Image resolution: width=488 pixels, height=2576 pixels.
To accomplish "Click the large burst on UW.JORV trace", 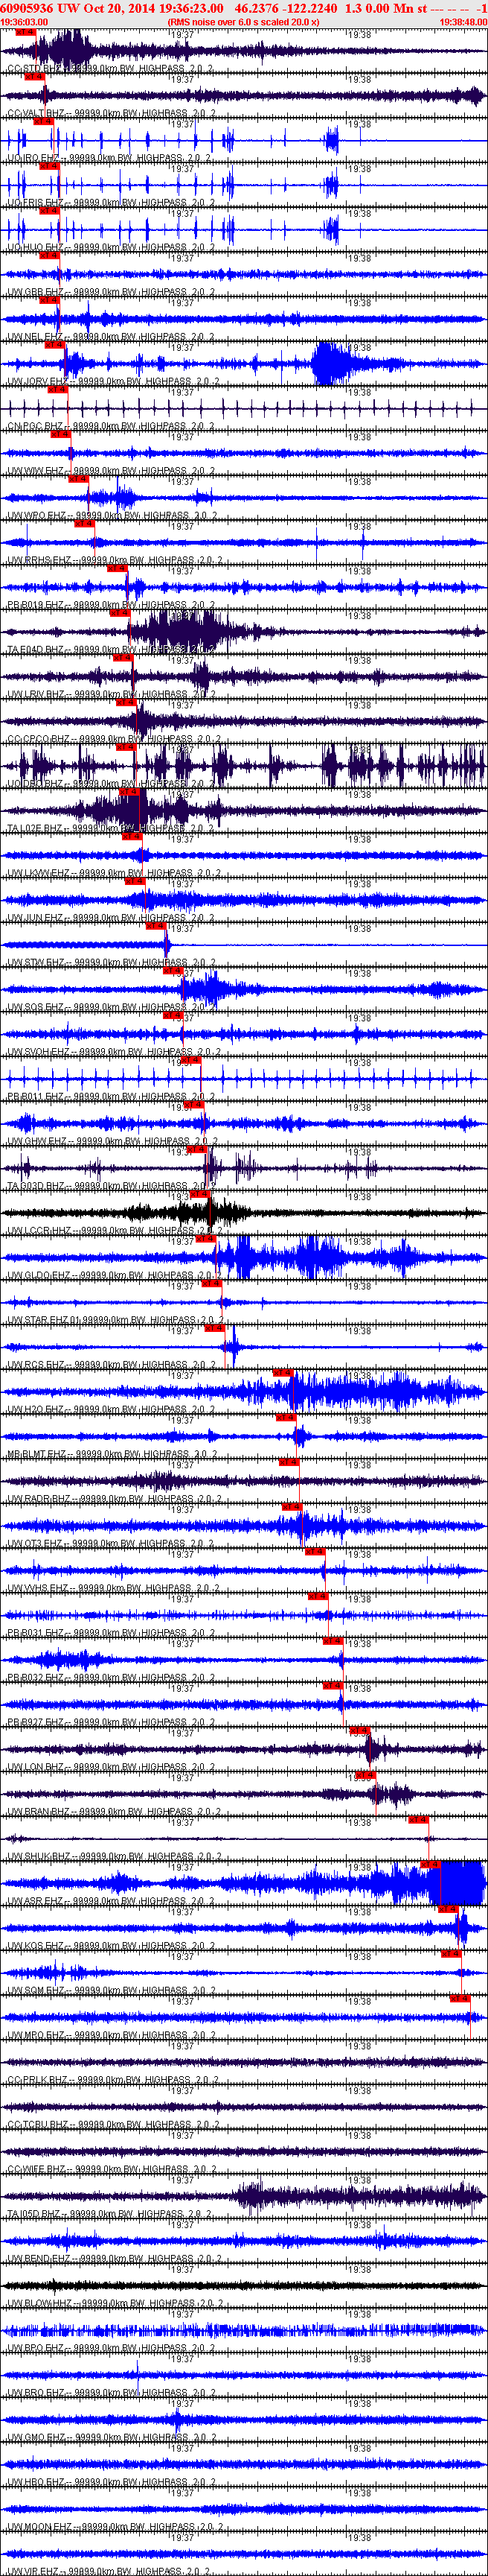I will [330, 363].
